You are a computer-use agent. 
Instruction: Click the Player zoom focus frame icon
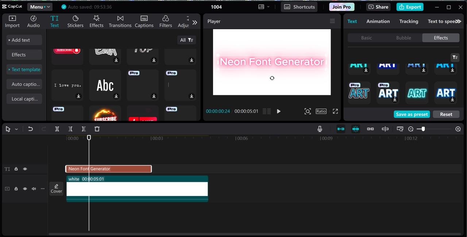click(x=308, y=111)
